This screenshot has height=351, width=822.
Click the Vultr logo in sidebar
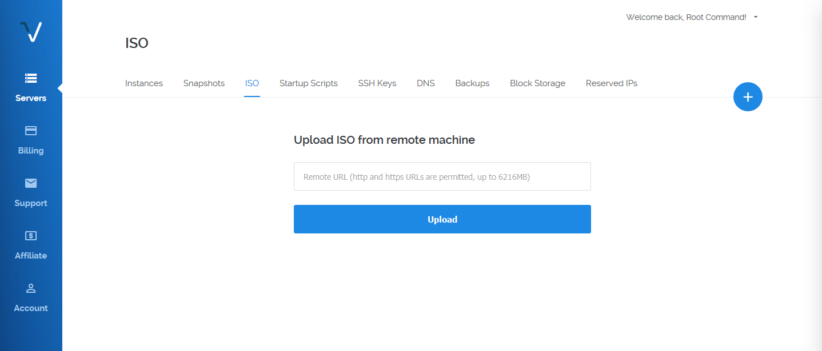pyautogui.click(x=31, y=31)
